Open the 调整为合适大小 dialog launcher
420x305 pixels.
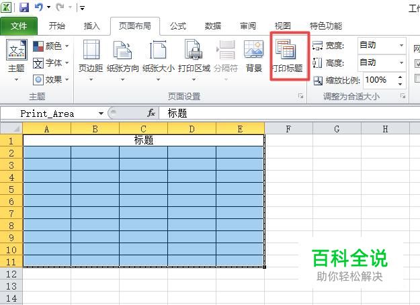coord(403,95)
